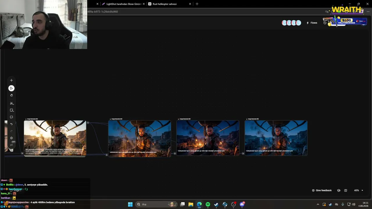Select the pointer select tool
The width and height of the screenshot is (372, 209).
(x=11, y=88)
